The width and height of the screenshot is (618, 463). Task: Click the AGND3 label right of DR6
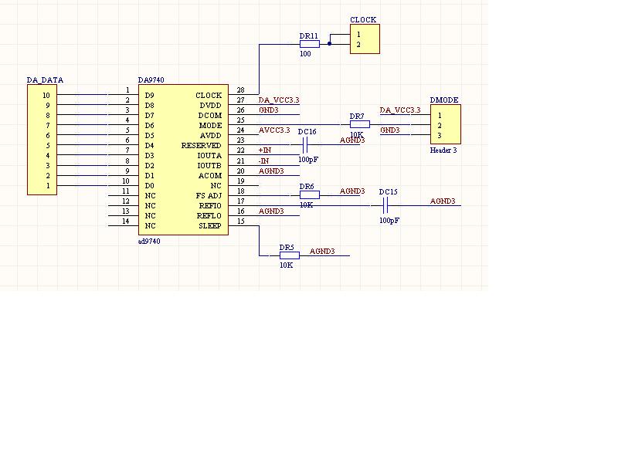pos(352,191)
